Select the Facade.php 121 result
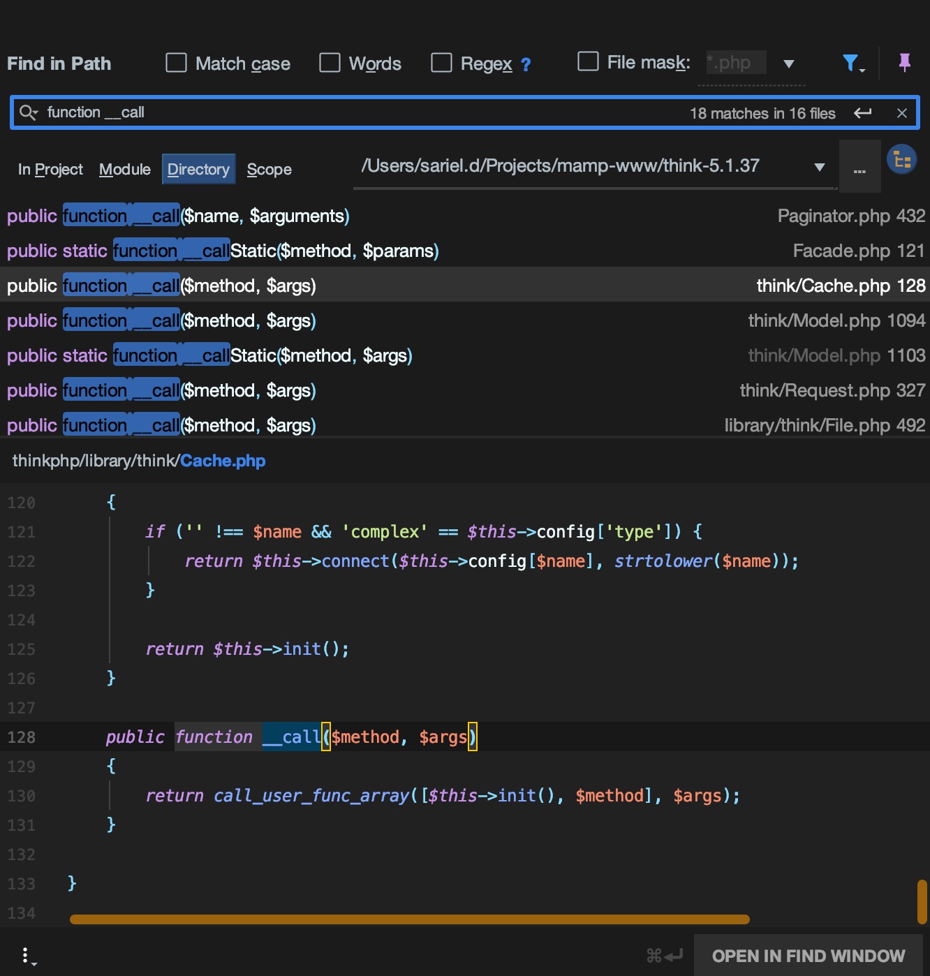The image size is (930, 976). (465, 251)
